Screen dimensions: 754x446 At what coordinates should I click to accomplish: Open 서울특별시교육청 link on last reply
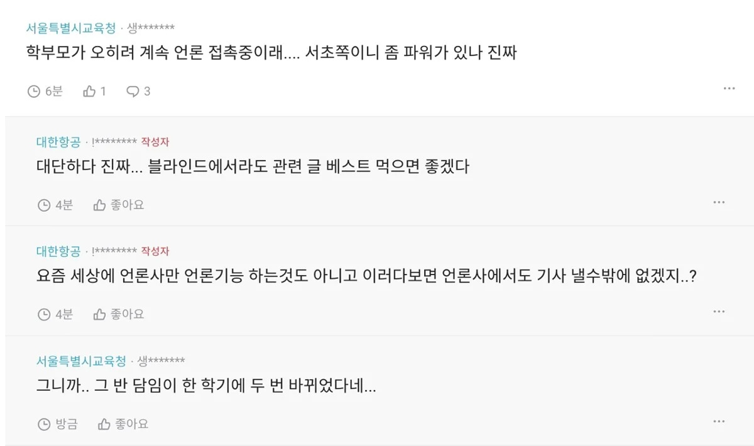(81, 361)
